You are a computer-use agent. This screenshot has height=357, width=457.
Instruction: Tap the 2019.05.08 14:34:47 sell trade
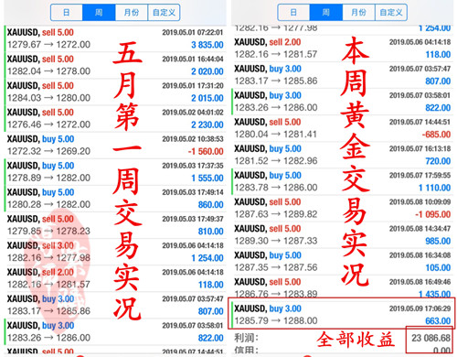click(342, 234)
